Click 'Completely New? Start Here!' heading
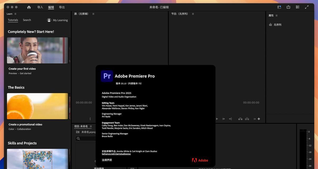Screen dimensions: 318x169 31,32
